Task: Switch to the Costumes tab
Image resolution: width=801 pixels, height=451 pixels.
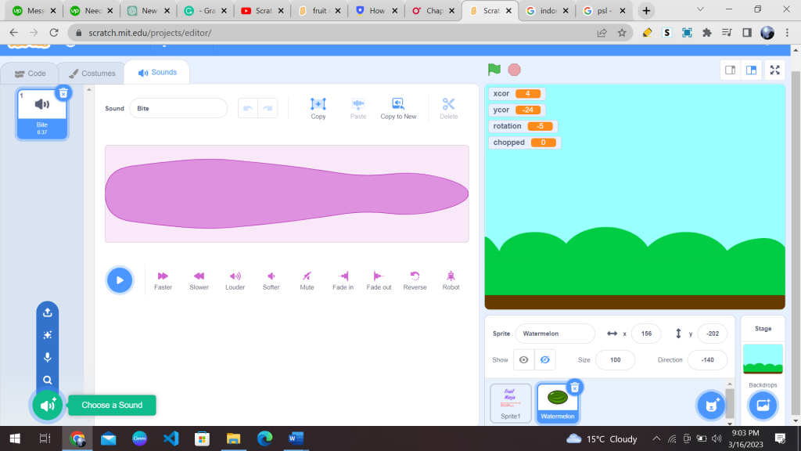Action: (91, 72)
